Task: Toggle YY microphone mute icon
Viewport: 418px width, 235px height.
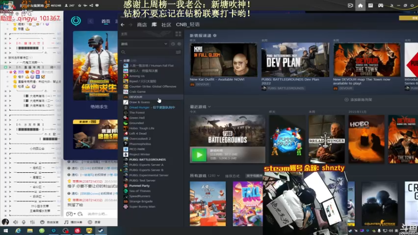Action: click(24, 222)
